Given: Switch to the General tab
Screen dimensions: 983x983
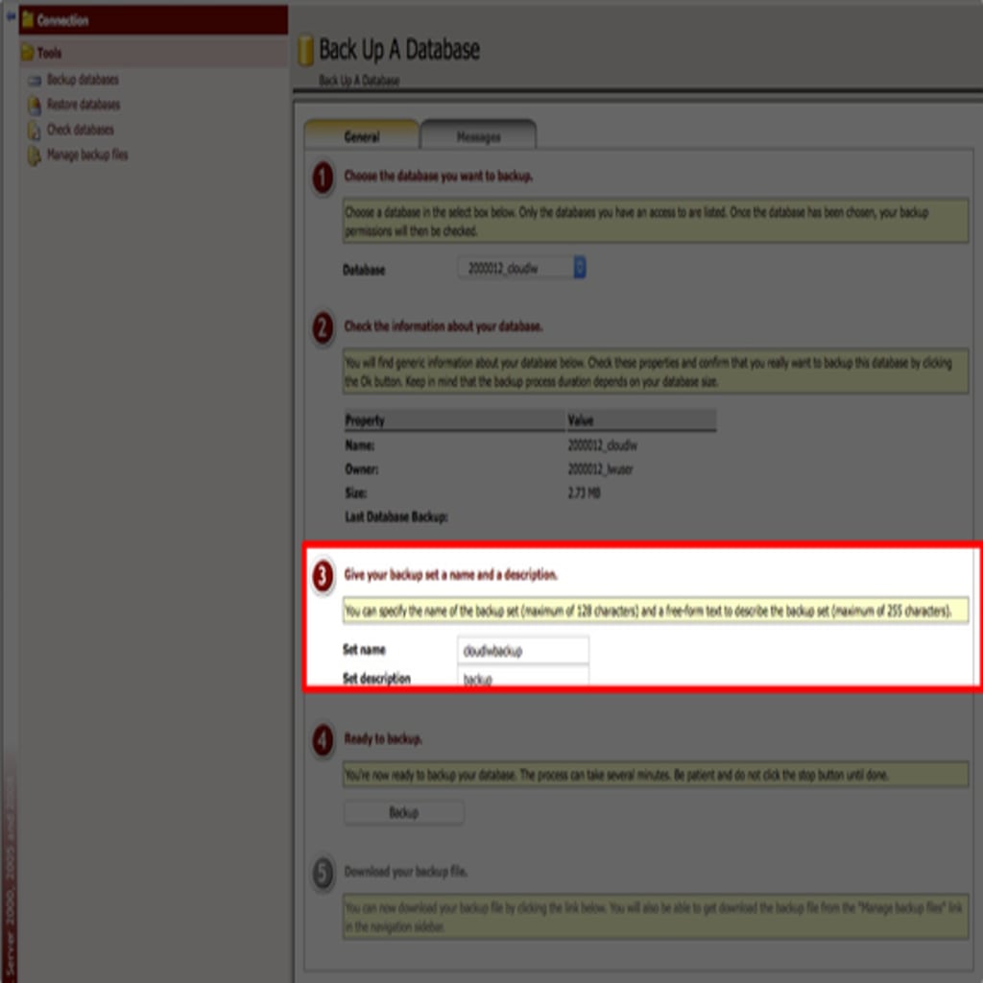Looking at the screenshot, I should (362, 136).
